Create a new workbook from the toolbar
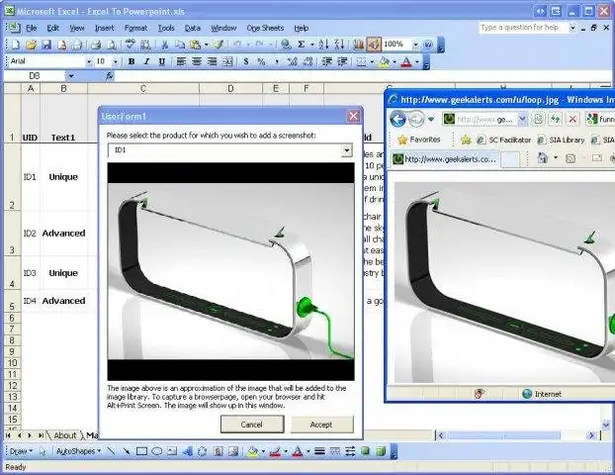615x475 pixels. [16, 45]
